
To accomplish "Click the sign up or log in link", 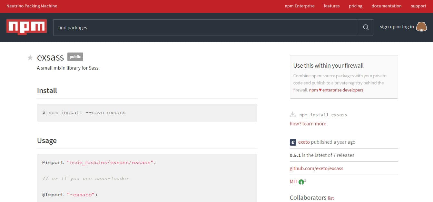I will pos(397,27).
